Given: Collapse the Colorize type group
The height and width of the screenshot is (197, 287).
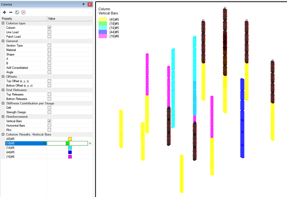Looking at the screenshot, I should (3, 23).
